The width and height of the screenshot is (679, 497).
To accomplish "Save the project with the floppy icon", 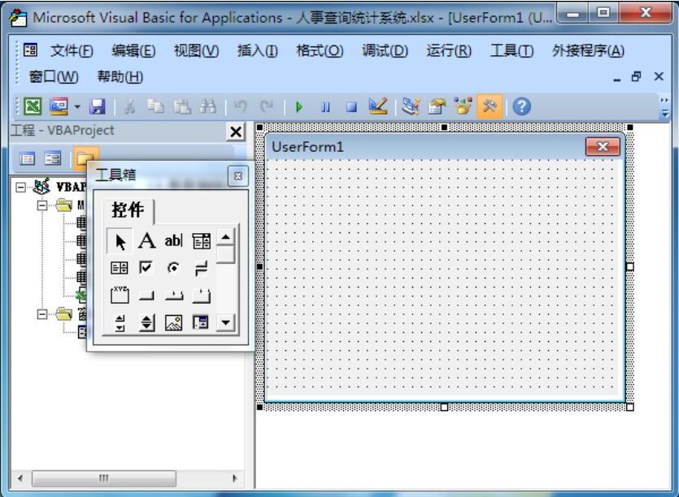I will point(98,106).
